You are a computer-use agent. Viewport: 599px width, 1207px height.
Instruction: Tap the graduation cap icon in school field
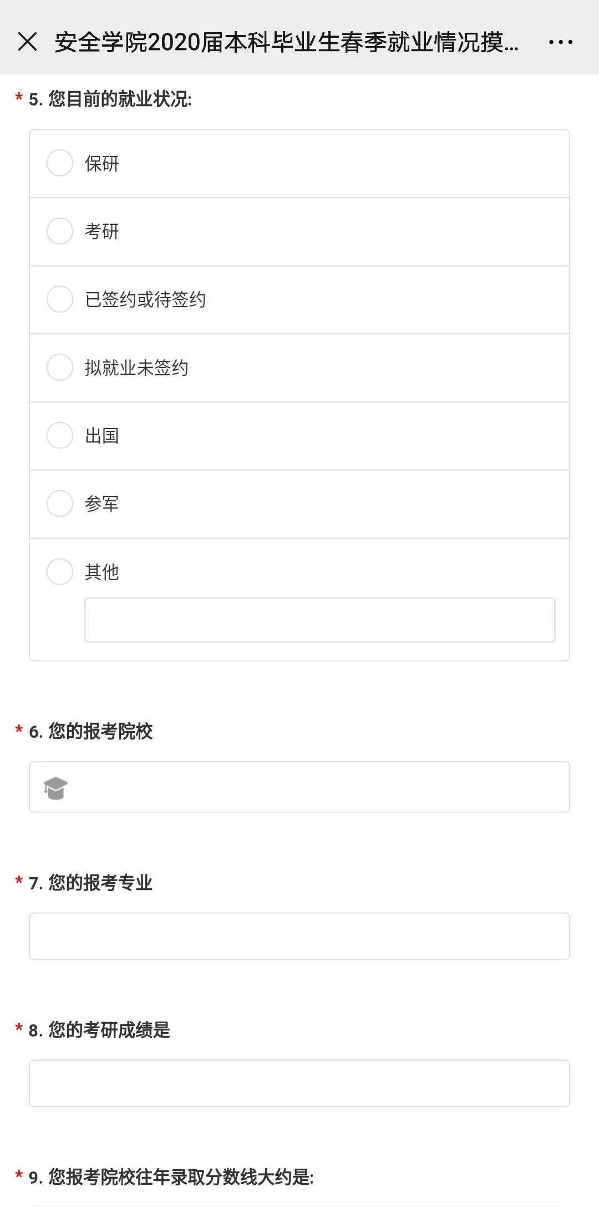point(55,788)
